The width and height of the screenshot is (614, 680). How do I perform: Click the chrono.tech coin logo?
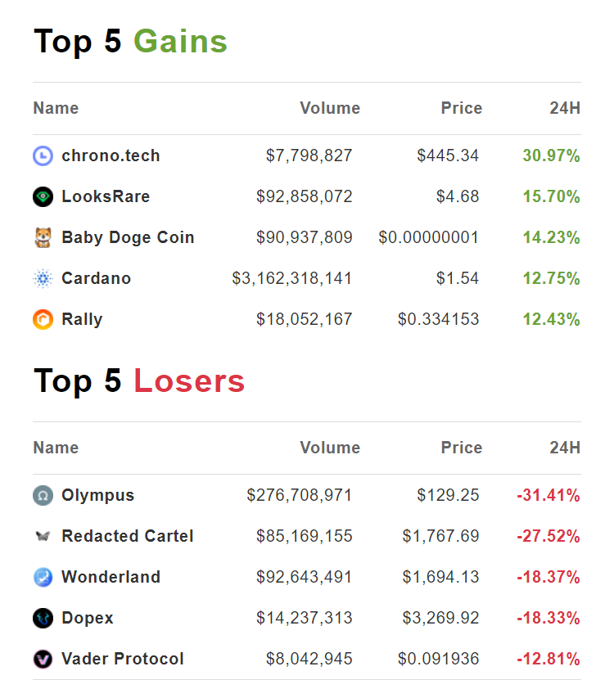43,155
